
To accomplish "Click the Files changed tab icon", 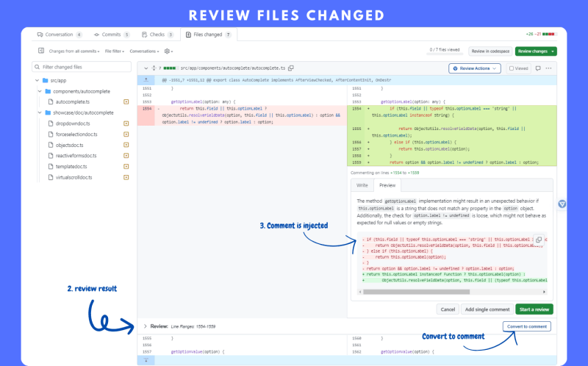I will click(188, 35).
